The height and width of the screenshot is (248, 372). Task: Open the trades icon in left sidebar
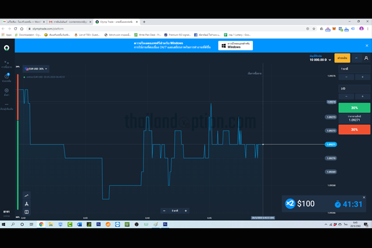(x=6, y=63)
